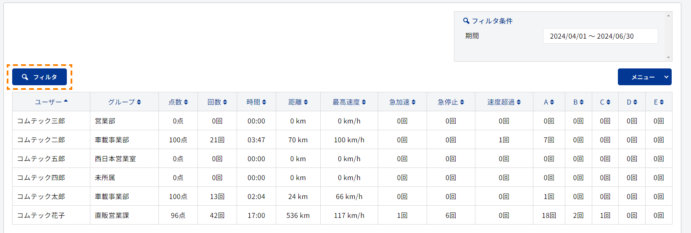Click the 期間 date range field

600,36
